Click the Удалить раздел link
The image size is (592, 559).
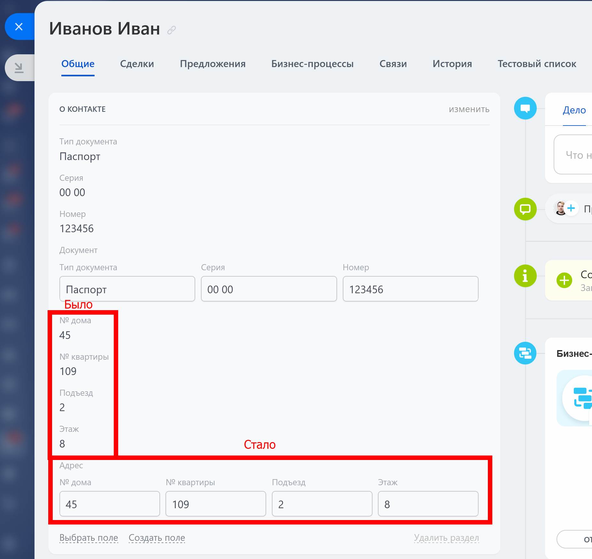pyautogui.click(x=446, y=538)
